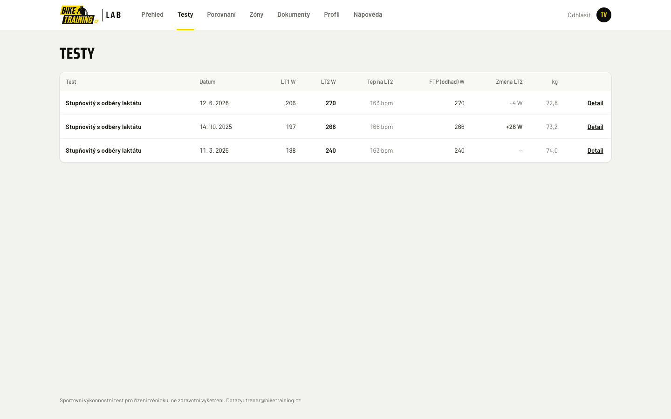This screenshot has width=671, height=419.
Task: Click the Bike Training Lab logo
Action: click(90, 15)
